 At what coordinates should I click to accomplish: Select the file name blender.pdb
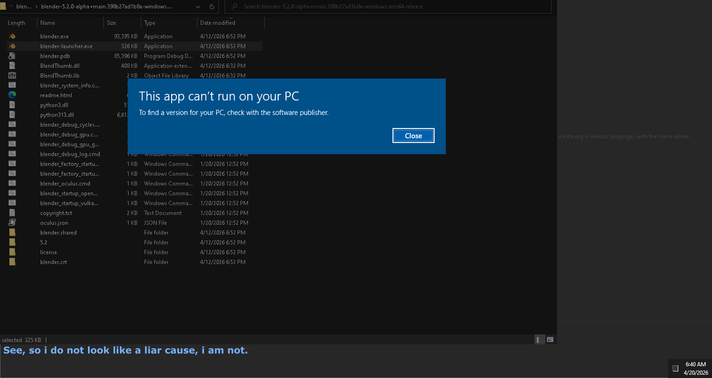(55, 56)
